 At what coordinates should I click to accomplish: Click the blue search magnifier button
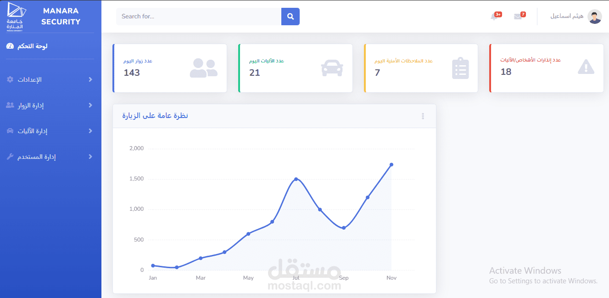click(x=290, y=17)
